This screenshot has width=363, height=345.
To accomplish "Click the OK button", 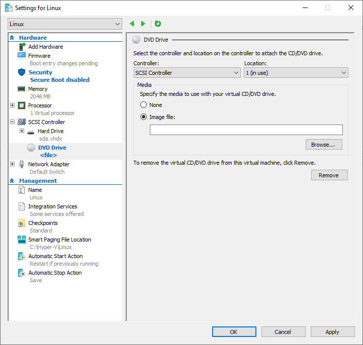I will click(x=234, y=332).
